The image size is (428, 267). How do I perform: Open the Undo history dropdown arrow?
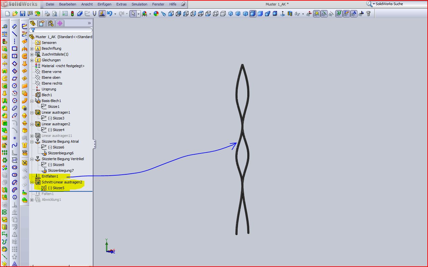point(115,14)
